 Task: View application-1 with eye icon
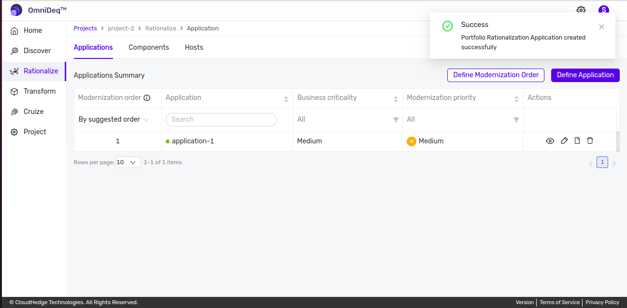[550, 141]
